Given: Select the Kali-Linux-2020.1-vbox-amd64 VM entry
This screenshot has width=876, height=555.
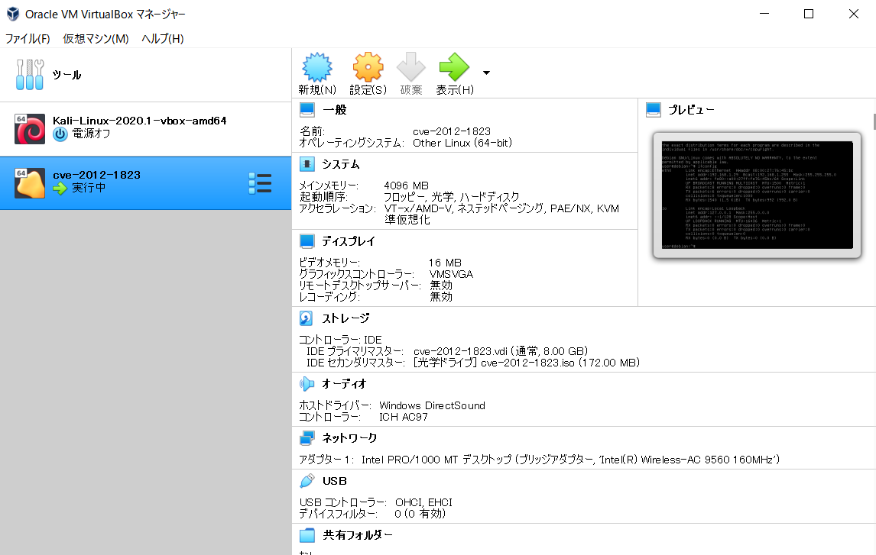Looking at the screenshot, I should click(145, 129).
